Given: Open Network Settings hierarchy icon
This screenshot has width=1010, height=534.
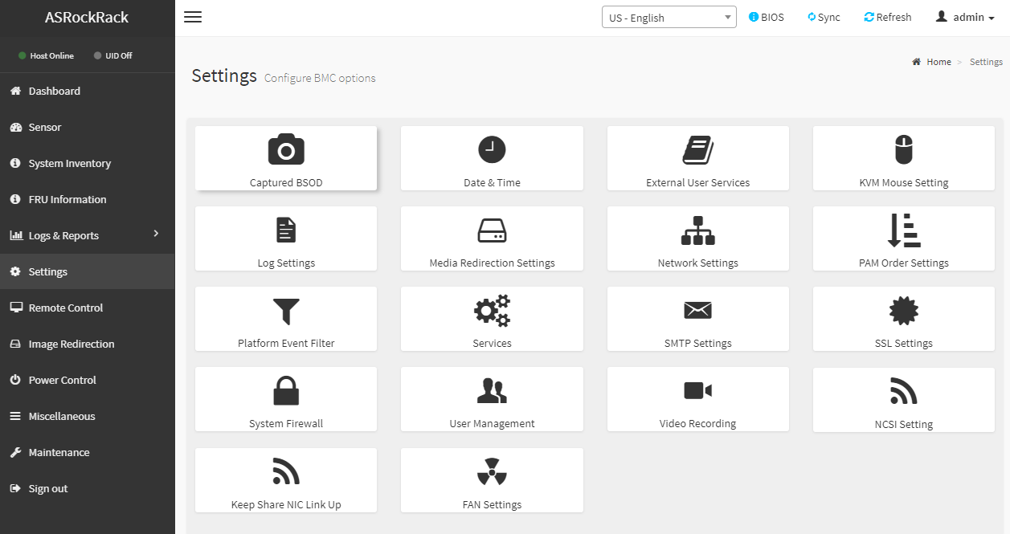Looking at the screenshot, I should tap(697, 230).
